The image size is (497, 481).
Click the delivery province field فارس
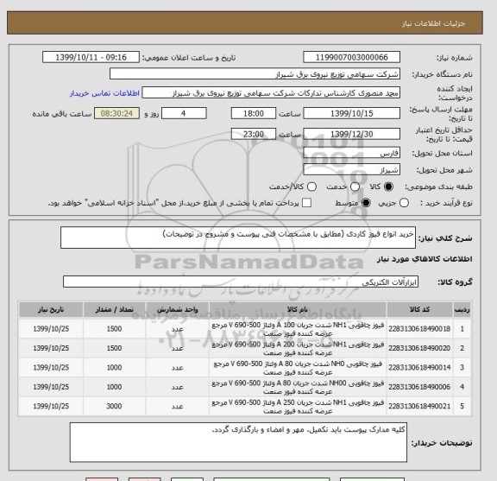(x=351, y=153)
